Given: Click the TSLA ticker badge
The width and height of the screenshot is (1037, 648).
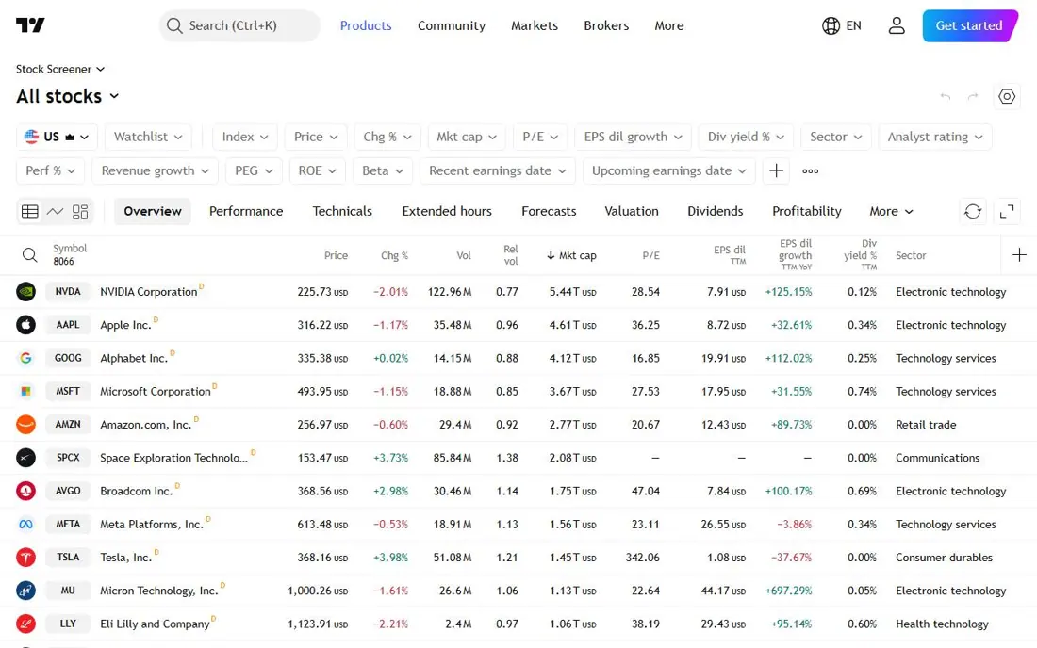Looking at the screenshot, I should 68,557.
